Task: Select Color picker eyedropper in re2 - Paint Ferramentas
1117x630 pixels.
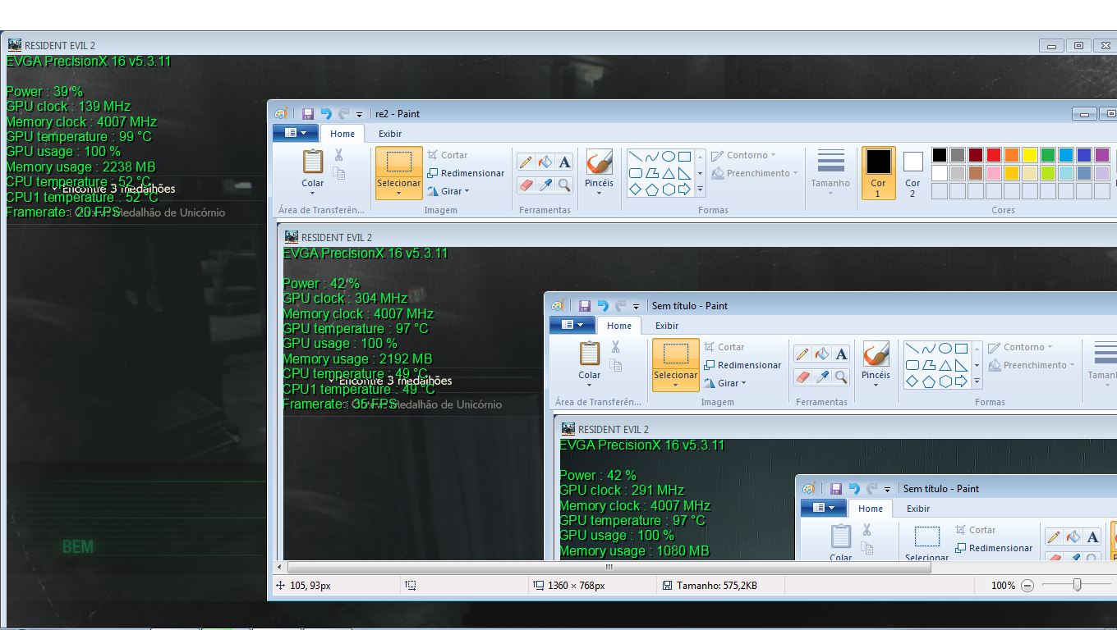Action: point(545,185)
